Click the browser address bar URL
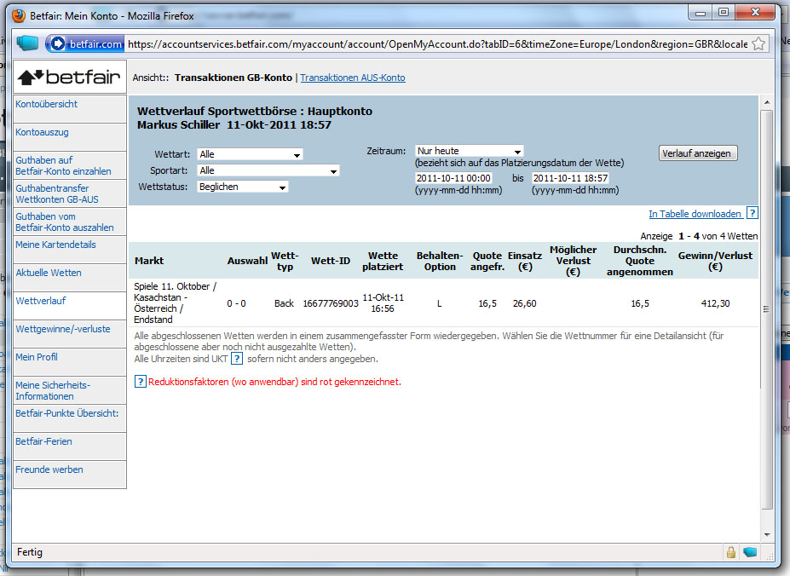Screen dimensions: 790x576 click(437, 44)
